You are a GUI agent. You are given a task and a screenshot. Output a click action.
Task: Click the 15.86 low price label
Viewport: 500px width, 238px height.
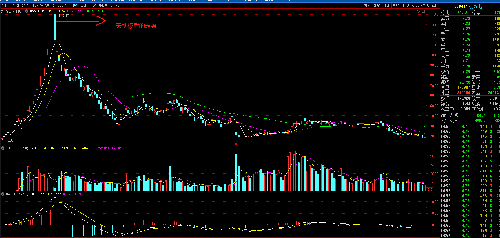click(9, 140)
